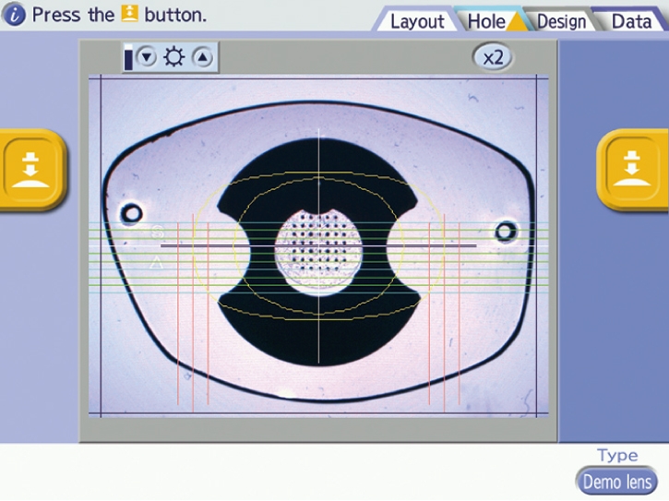Decrease brightness with the down arrow

147,58
